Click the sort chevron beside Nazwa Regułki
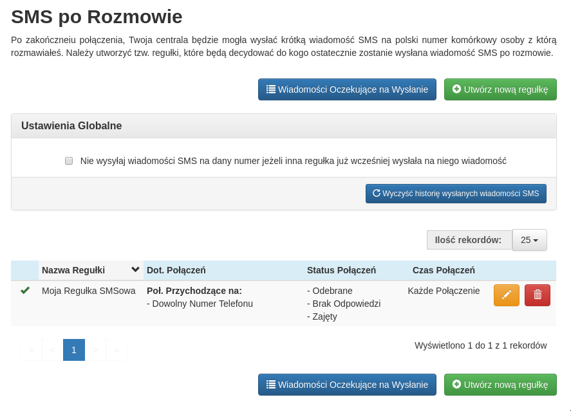The width and height of the screenshot is (571, 411). (x=135, y=270)
